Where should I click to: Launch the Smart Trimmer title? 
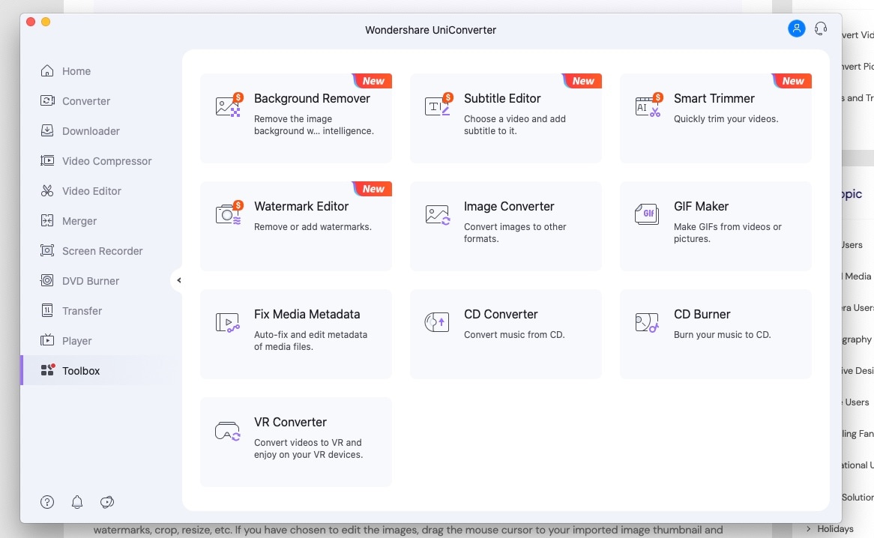tap(714, 99)
